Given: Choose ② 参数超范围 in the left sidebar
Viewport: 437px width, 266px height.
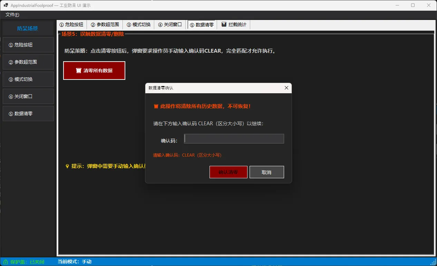Looking at the screenshot, I should pyautogui.click(x=28, y=62).
